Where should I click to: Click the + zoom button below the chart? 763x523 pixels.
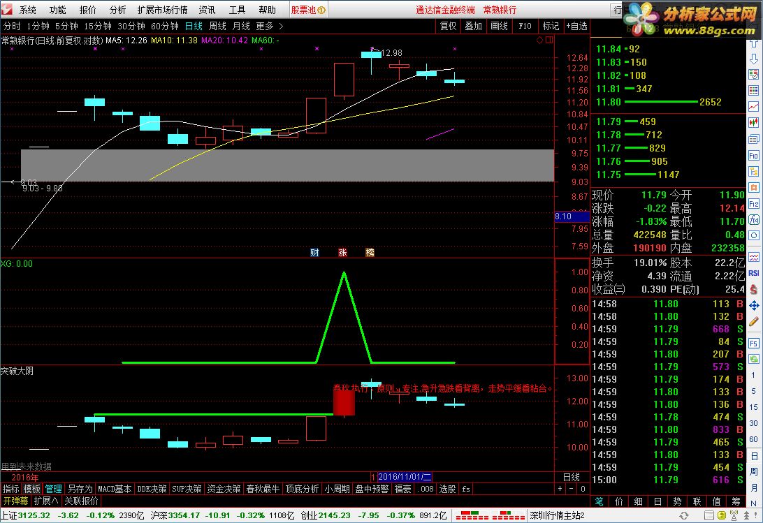click(x=560, y=489)
